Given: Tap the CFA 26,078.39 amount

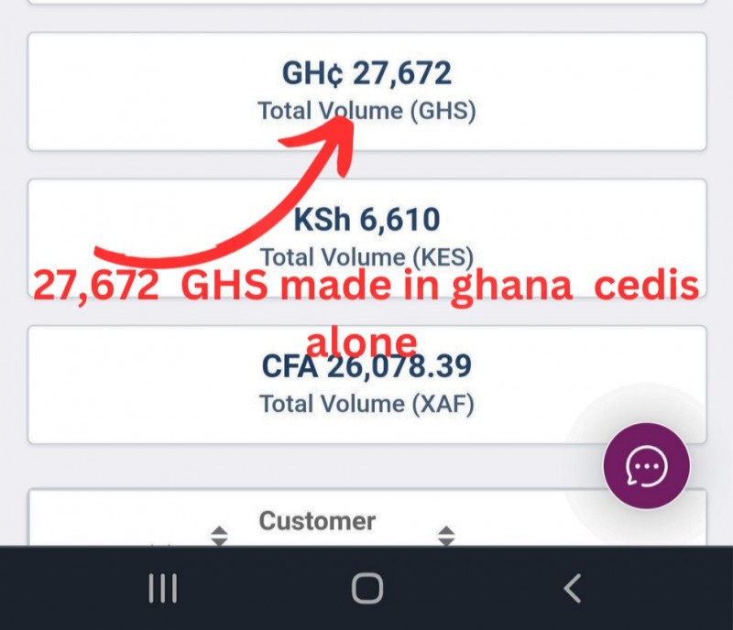Looking at the screenshot, I should (367, 366).
